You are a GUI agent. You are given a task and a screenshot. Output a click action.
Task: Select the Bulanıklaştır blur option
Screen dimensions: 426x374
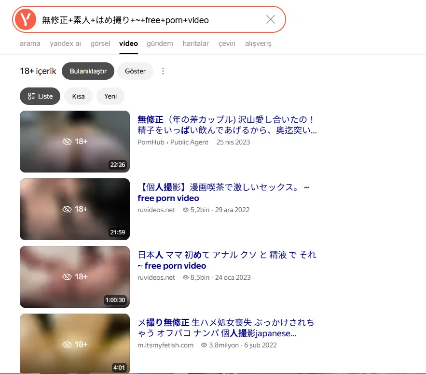pos(88,71)
